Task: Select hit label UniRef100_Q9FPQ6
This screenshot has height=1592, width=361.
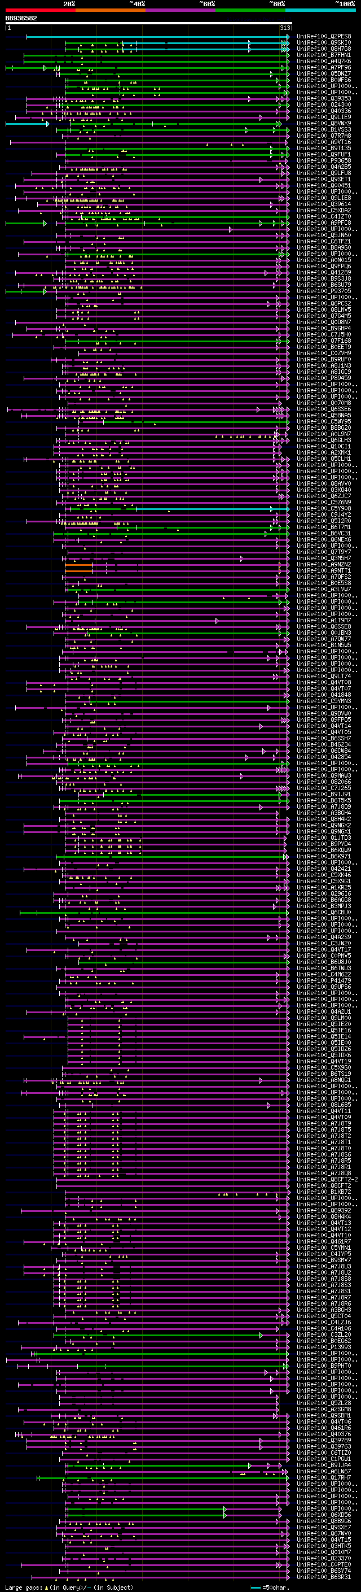Action: (324, 266)
